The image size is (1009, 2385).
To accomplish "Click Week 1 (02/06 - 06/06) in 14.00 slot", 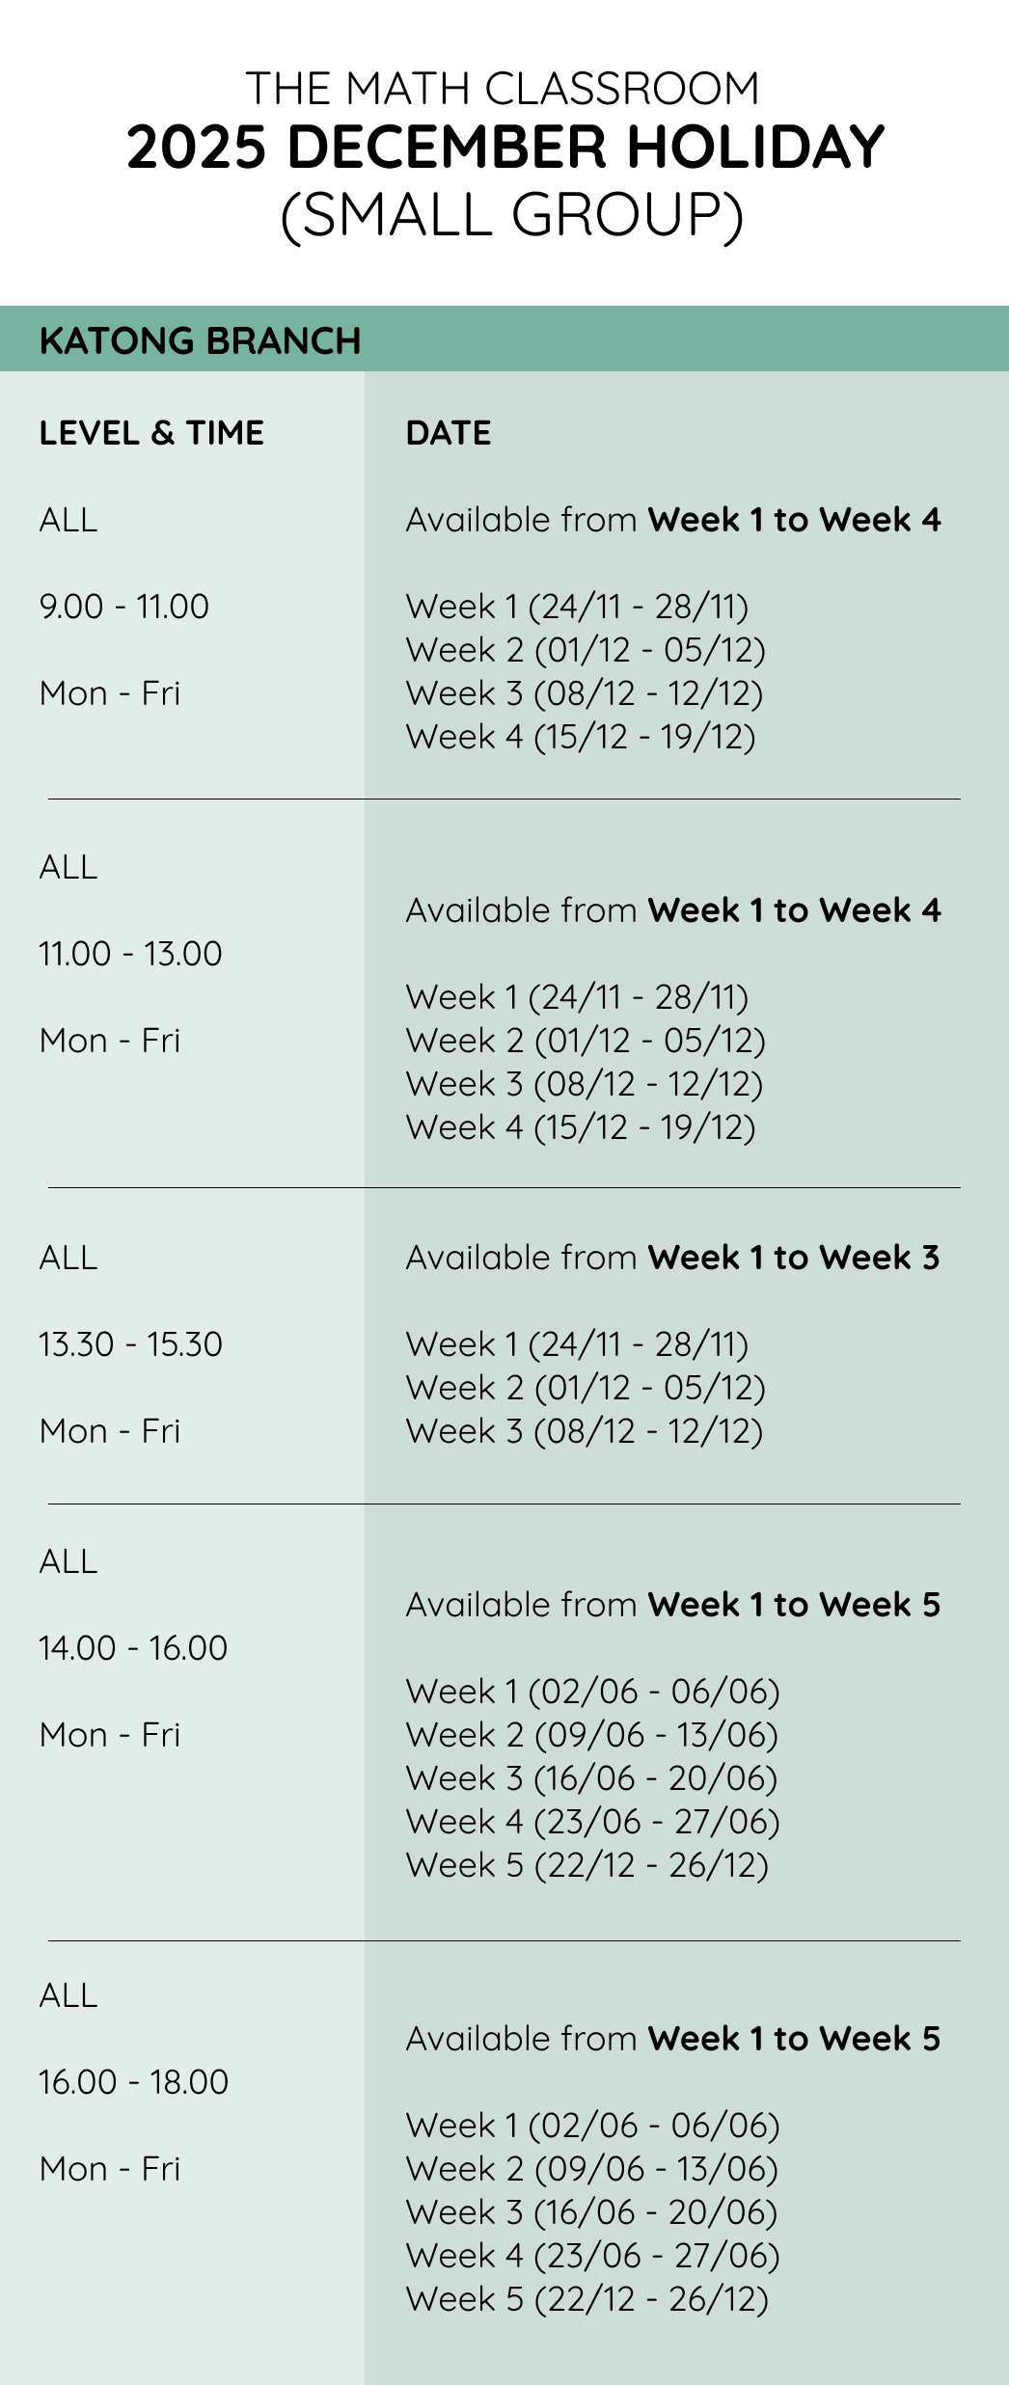I will pyautogui.click(x=592, y=1692).
